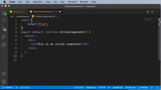Image resolution: width=161 pixels, height=90 pixels.
Task: Click the InlineComponent function name
Action: tap(72, 32)
